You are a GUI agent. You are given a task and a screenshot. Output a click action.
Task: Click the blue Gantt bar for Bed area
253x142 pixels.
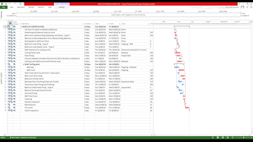176,67
